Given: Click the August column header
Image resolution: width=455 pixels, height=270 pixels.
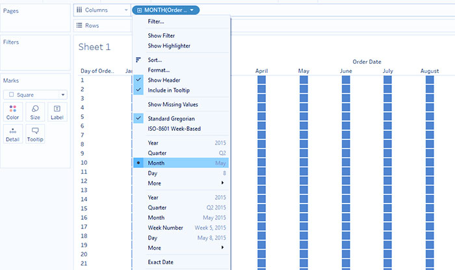Looking at the screenshot, I should point(430,71).
